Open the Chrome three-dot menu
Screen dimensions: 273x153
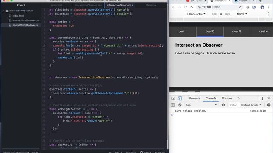[268, 7]
